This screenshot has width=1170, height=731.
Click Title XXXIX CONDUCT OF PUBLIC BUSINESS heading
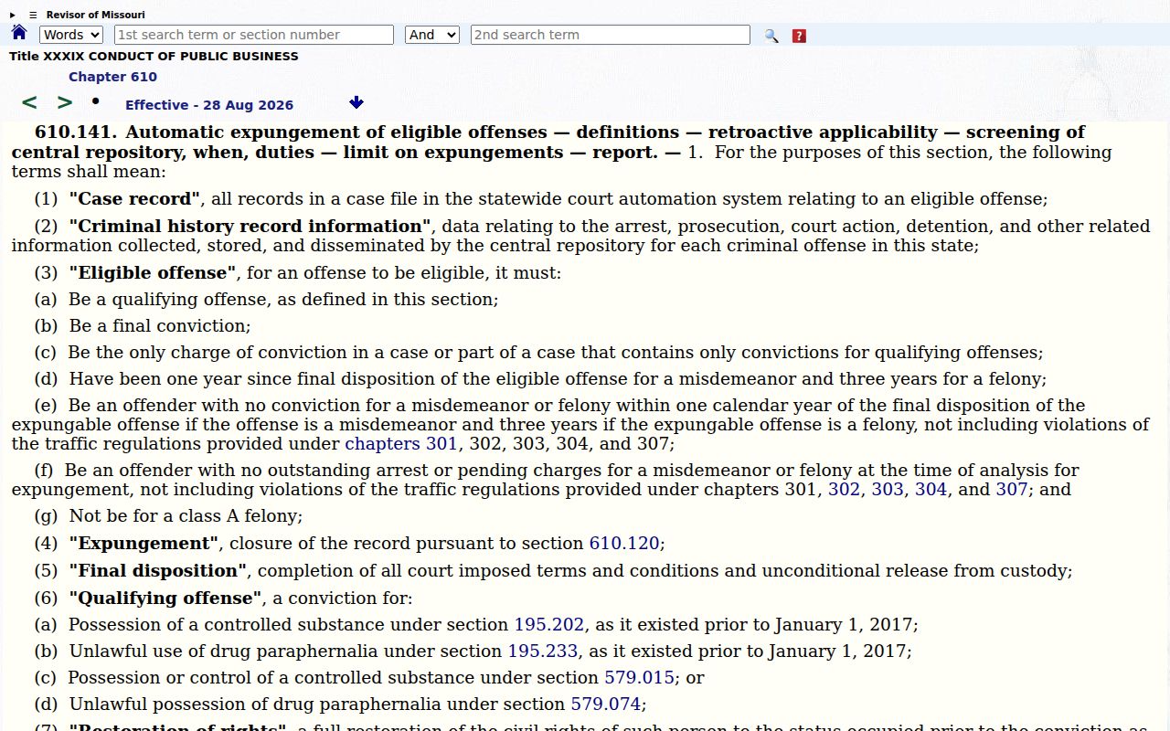coord(154,56)
